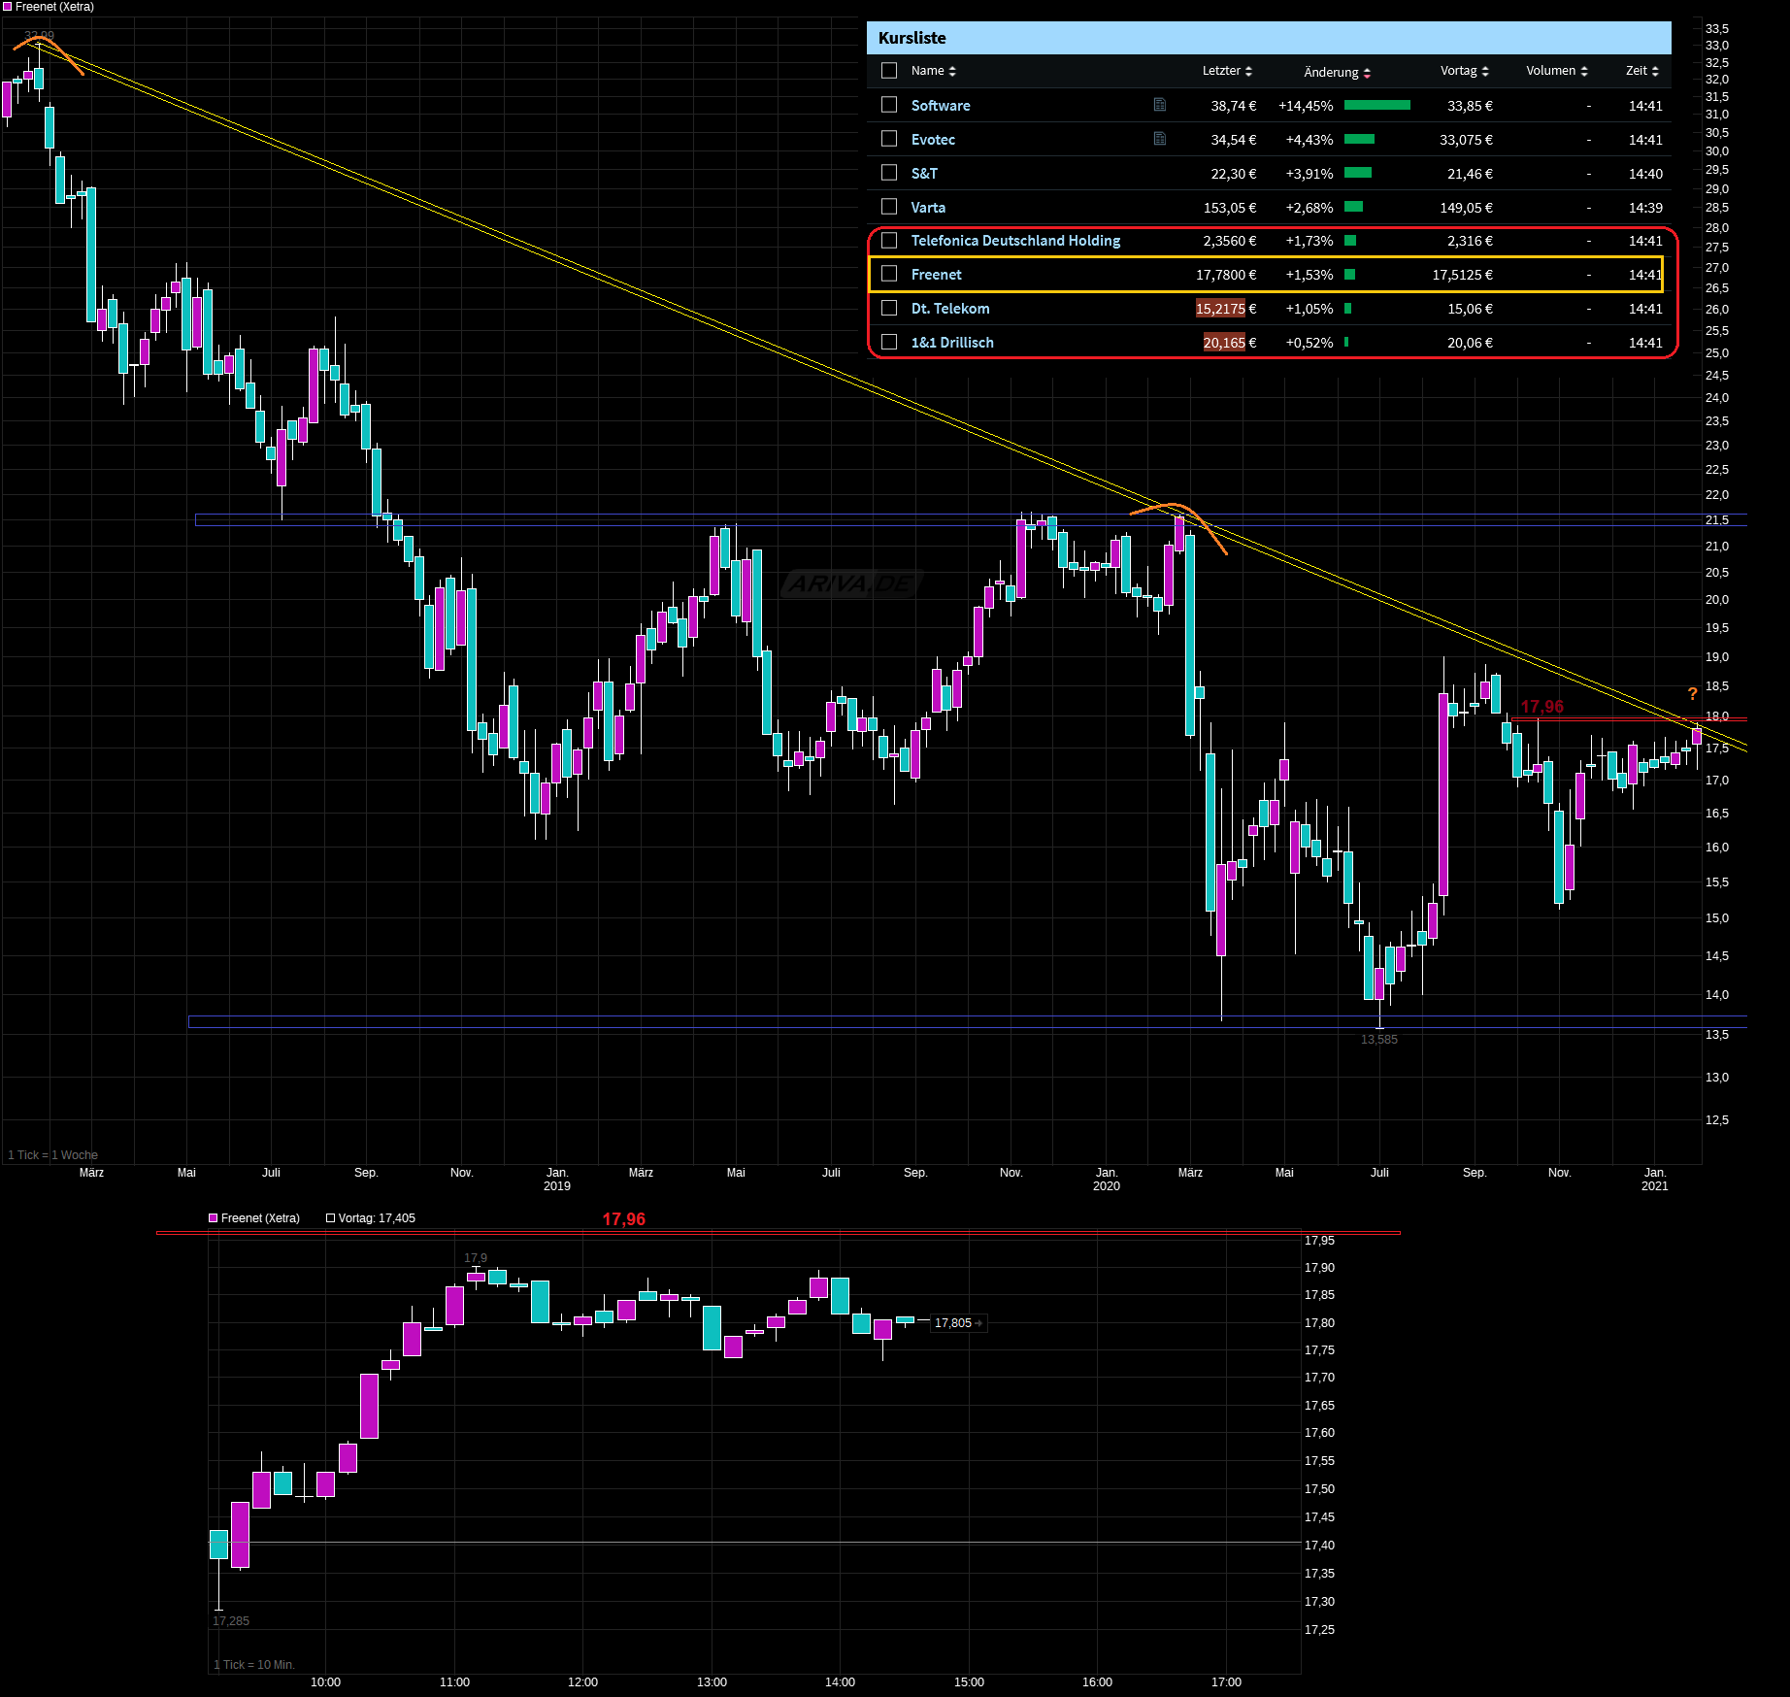1790x1697 pixels.
Task: Sort by Volumen using its sort arrows
Action: tap(1584, 71)
